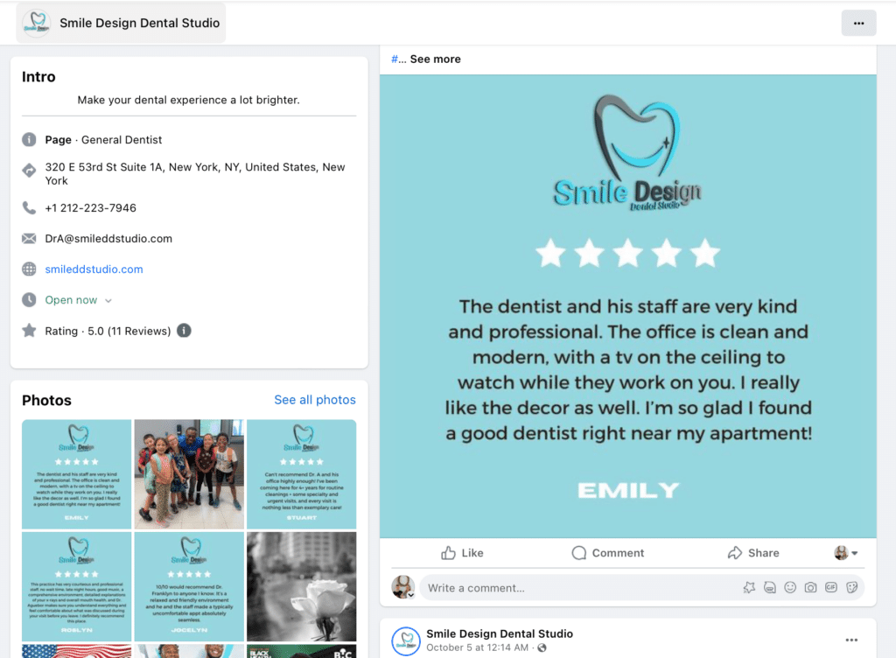Open options menu for the October 5 post
This screenshot has height=658, width=896.
point(851,640)
